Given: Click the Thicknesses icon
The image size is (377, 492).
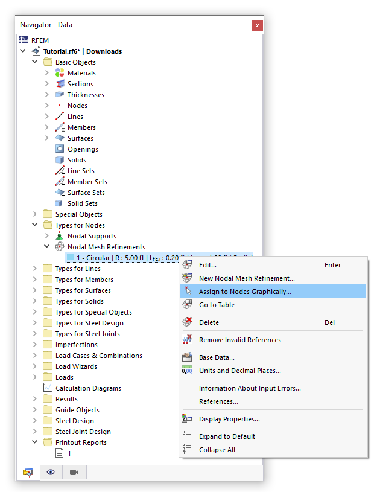Looking at the screenshot, I should [x=60, y=94].
